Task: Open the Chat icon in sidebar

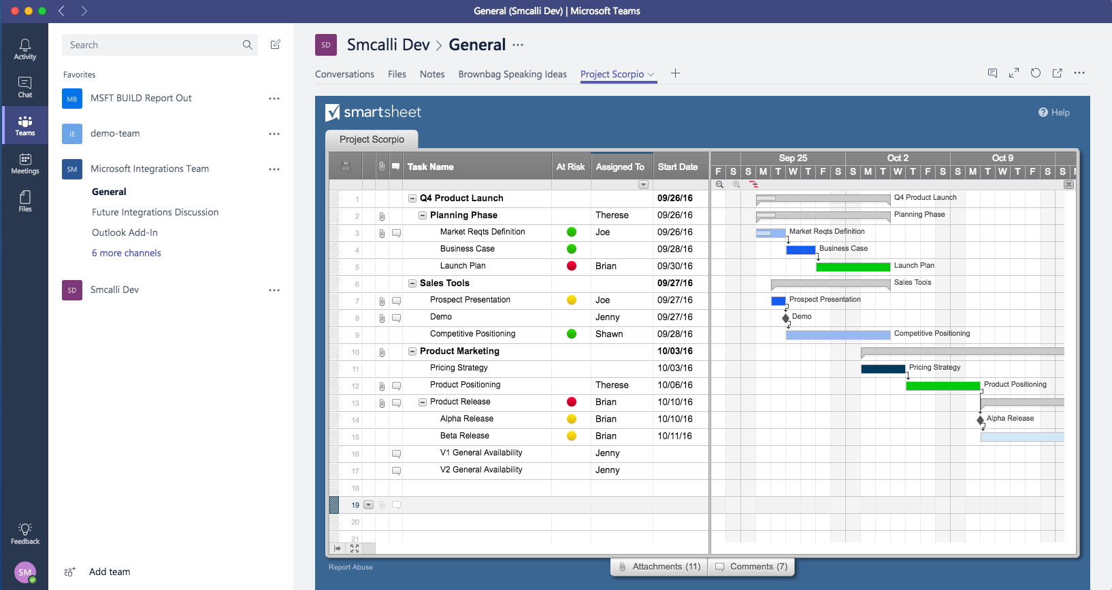Action: (x=24, y=87)
